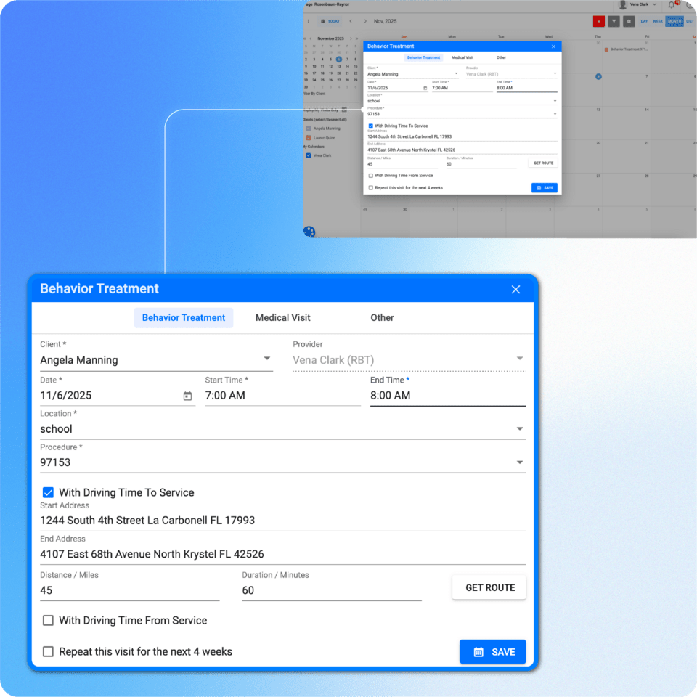697x697 pixels.
Task: Uncheck With Driving Time To Service
Action: (x=48, y=492)
